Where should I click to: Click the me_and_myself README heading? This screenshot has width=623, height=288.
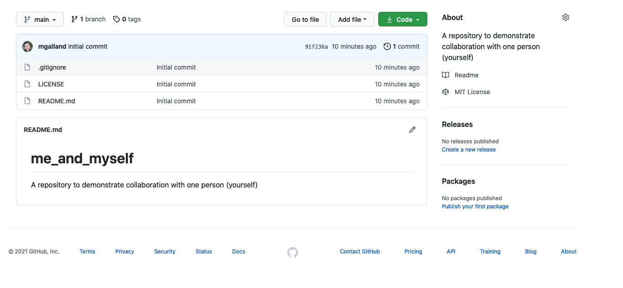[82, 158]
